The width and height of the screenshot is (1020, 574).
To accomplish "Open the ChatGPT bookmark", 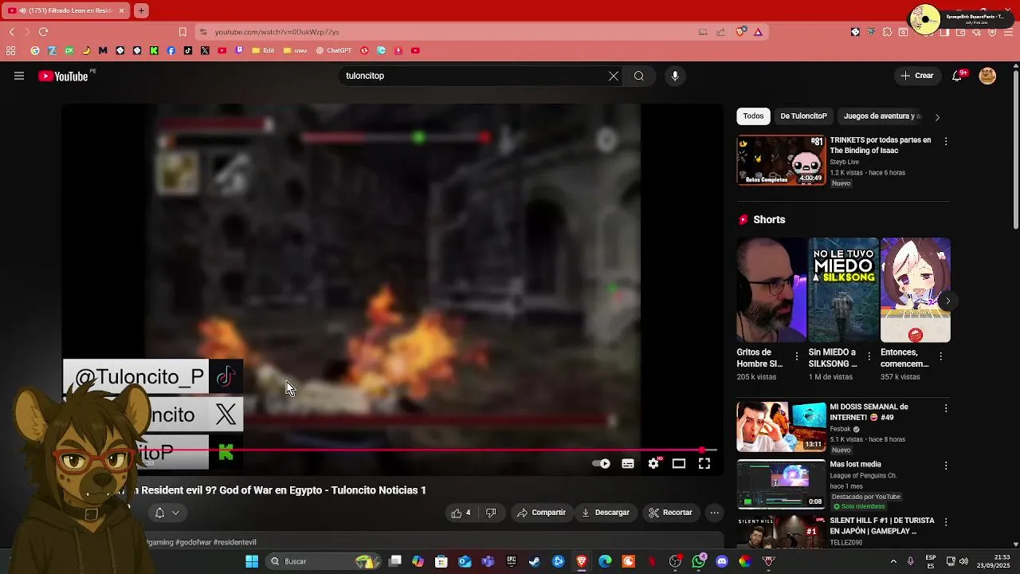I will point(334,50).
